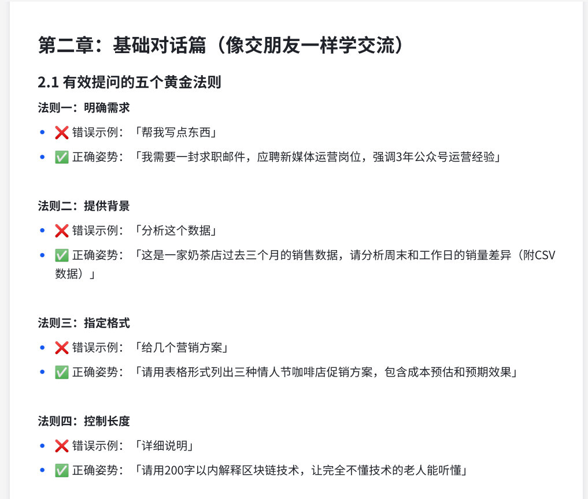Click the subheading 法则三：指定格式
This screenshot has height=499, width=588.
pos(84,323)
